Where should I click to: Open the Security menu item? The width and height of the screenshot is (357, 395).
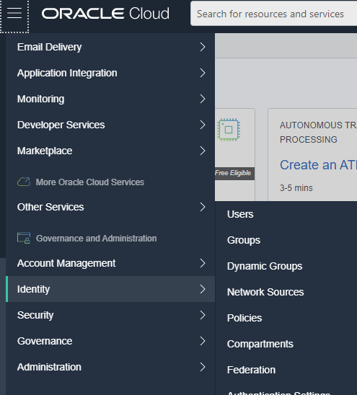(110, 315)
